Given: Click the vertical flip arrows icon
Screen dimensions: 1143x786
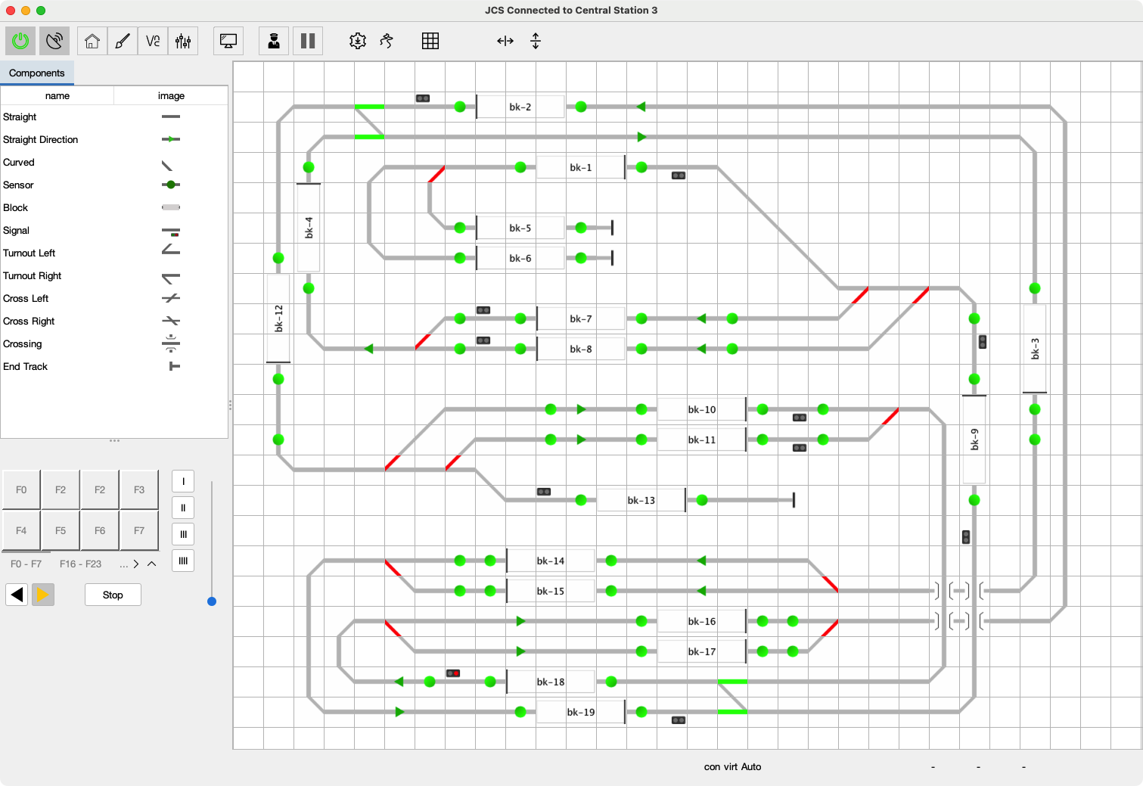Looking at the screenshot, I should click(x=536, y=41).
